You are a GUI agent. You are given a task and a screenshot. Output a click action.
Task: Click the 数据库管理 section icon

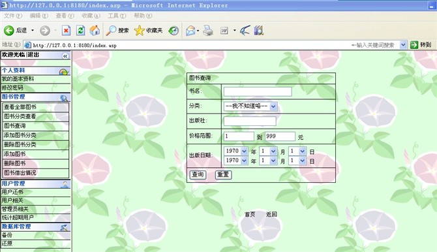[x=64, y=227]
